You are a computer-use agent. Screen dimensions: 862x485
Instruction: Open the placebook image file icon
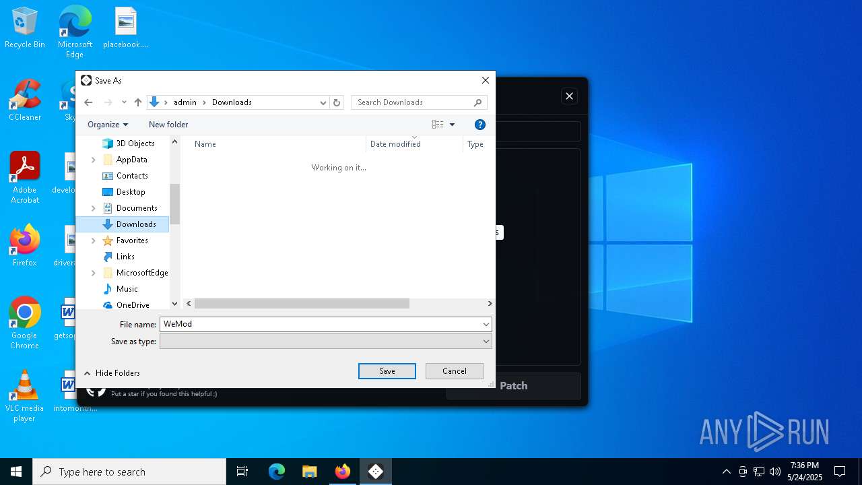(125, 28)
